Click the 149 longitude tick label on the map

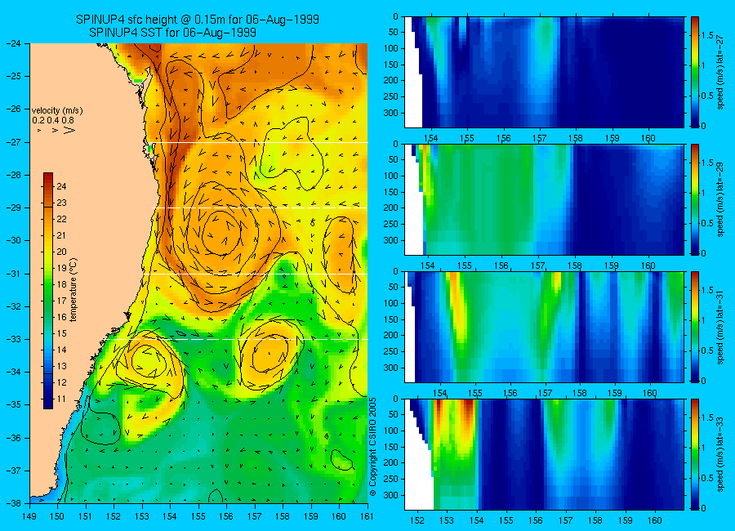click(29, 517)
